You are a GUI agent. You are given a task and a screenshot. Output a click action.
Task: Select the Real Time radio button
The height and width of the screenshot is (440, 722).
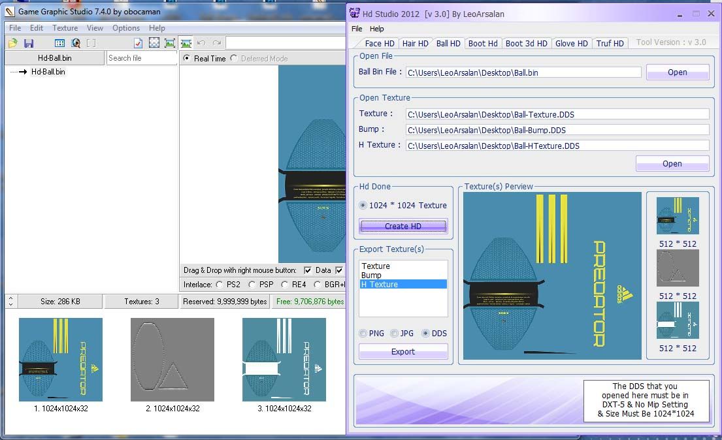click(x=188, y=59)
